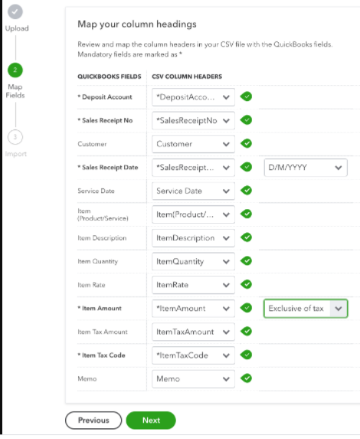Select the Upload step label
Viewport: 360px width, 439px height.
click(x=17, y=28)
